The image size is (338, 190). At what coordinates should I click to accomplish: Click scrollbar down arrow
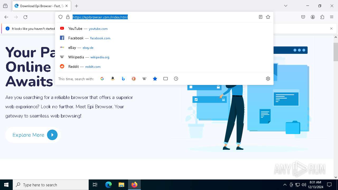tap(336, 177)
